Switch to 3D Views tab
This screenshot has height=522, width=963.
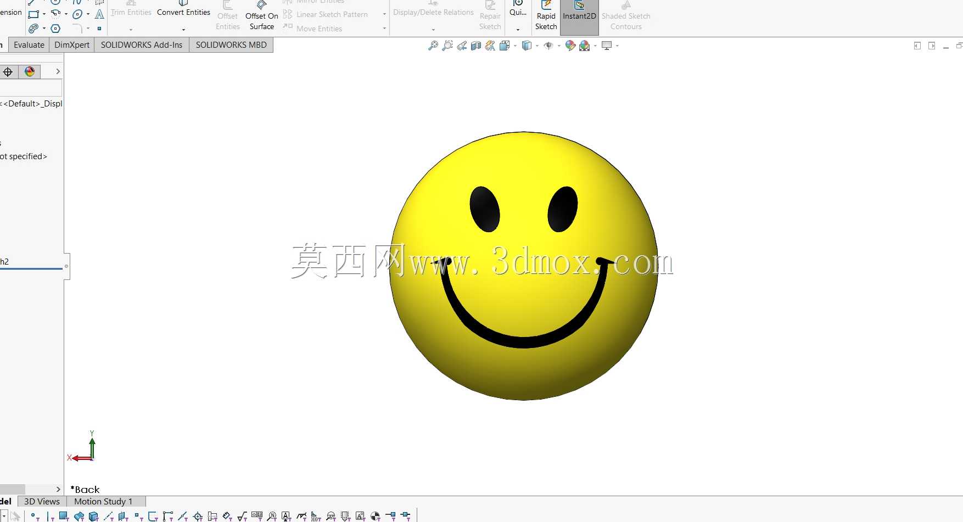click(42, 501)
